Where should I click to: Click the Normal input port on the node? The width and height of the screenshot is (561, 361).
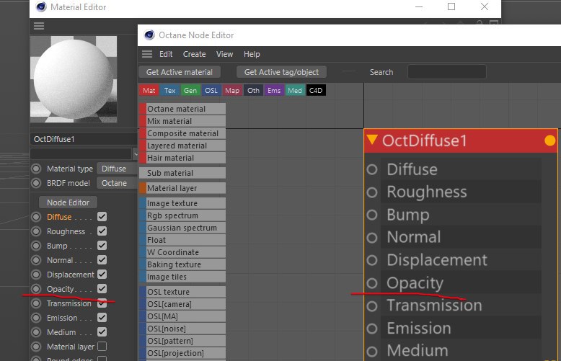click(x=372, y=237)
